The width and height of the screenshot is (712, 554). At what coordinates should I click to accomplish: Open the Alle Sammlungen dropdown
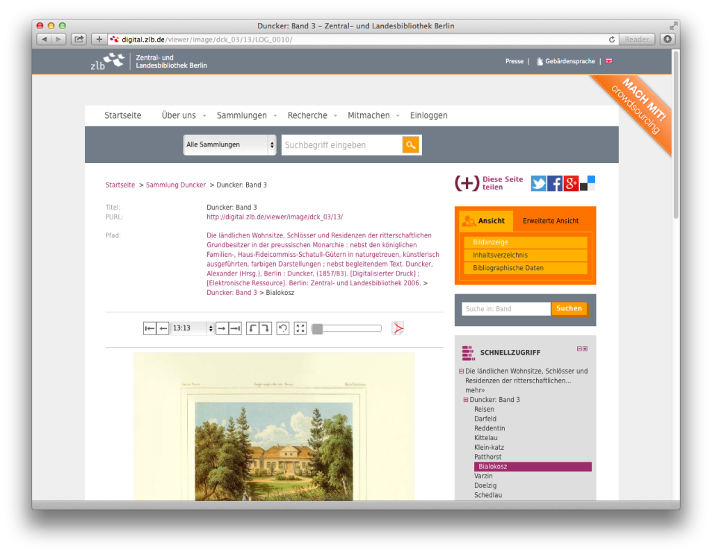click(x=229, y=145)
